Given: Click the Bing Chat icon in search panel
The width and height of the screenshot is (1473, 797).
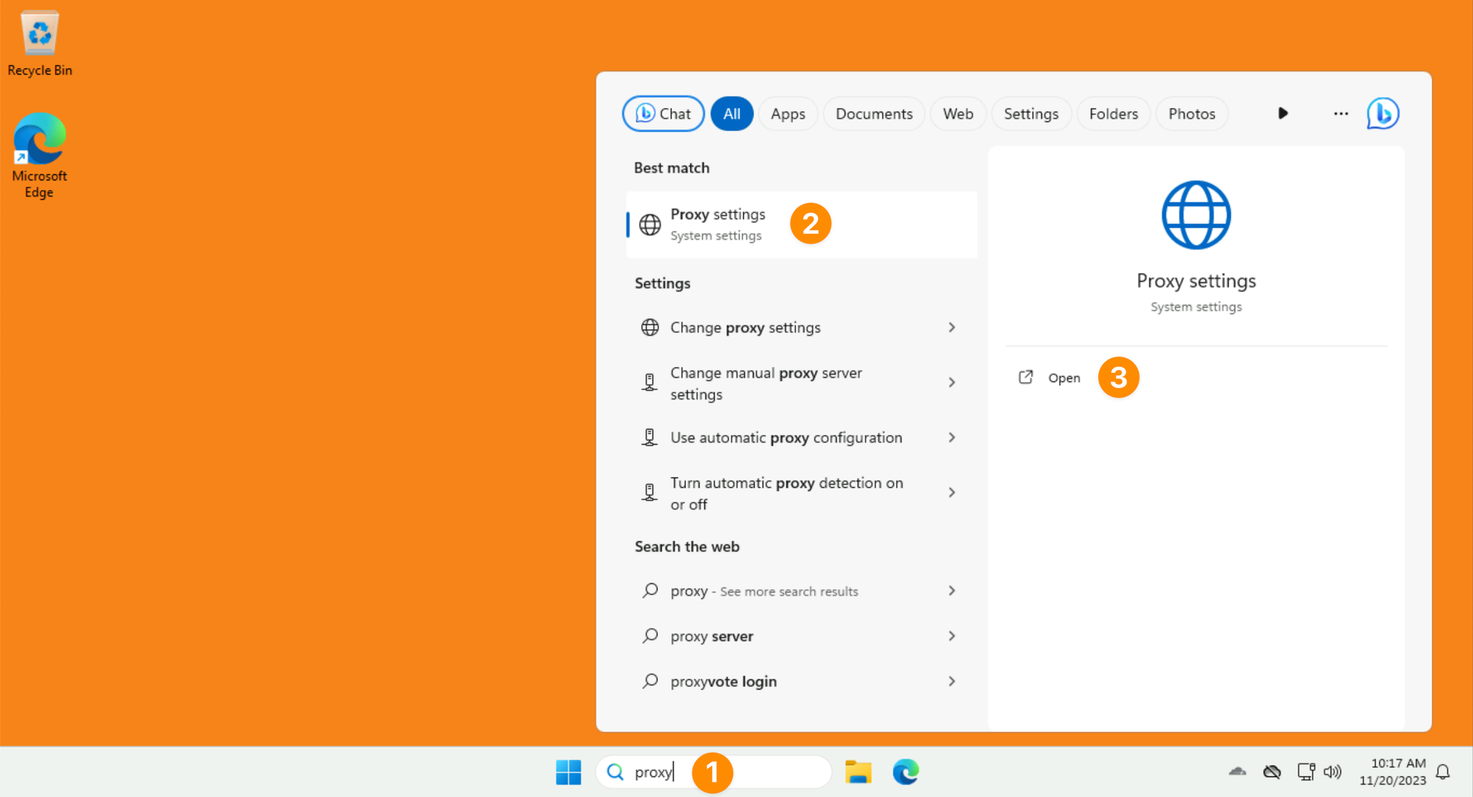Looking at the screenshot, I should pos(1382,113).
